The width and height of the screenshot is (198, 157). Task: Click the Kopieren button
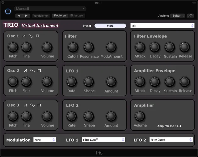point(60,15)
